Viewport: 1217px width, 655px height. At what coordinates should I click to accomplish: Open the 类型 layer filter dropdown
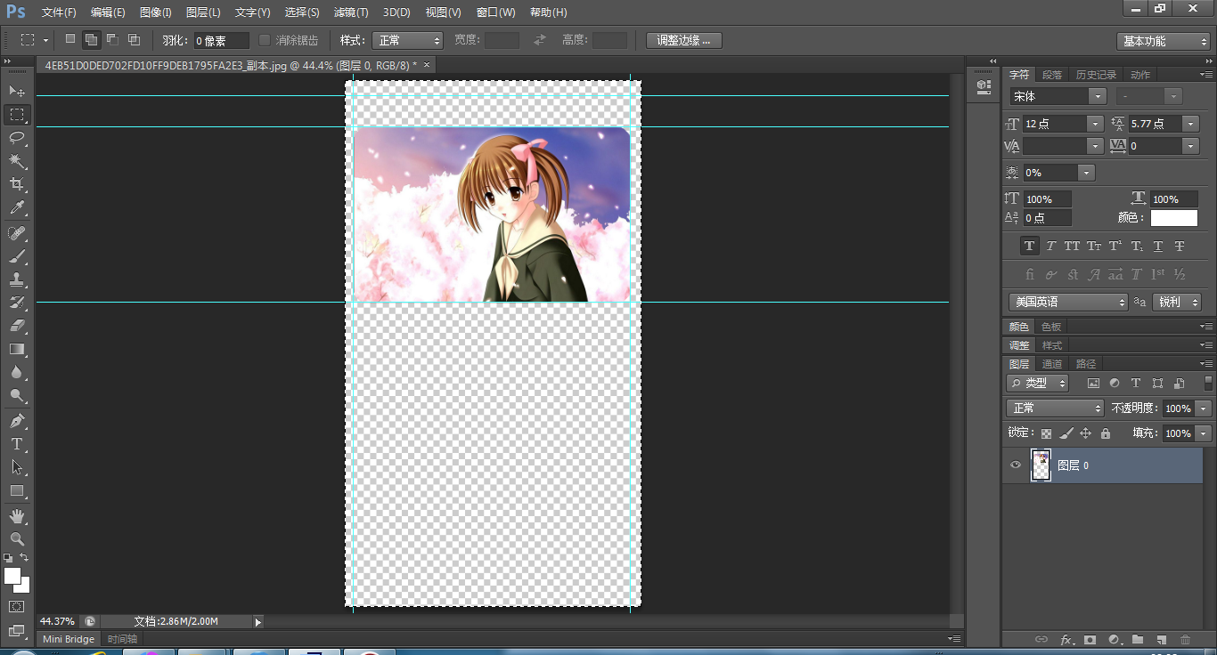tap(1038, 383)
